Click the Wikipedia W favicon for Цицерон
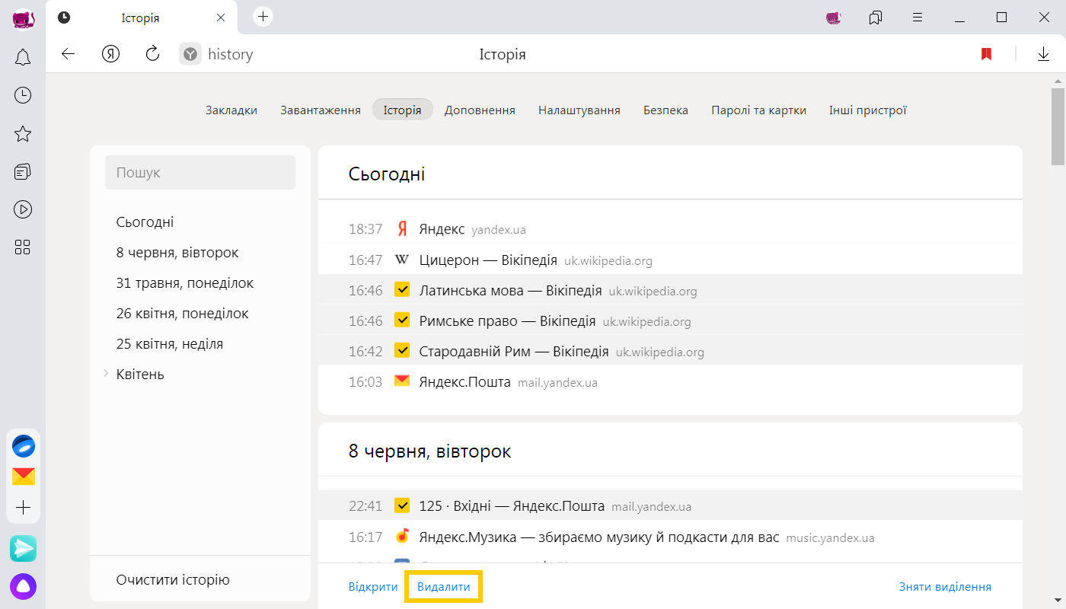 click(x=402, y=260)
